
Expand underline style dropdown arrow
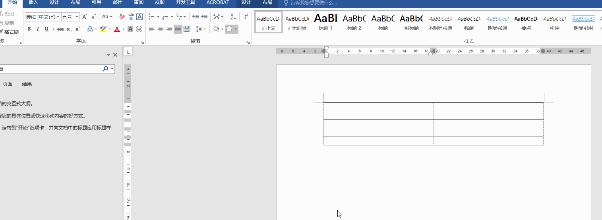click(53, 29)
